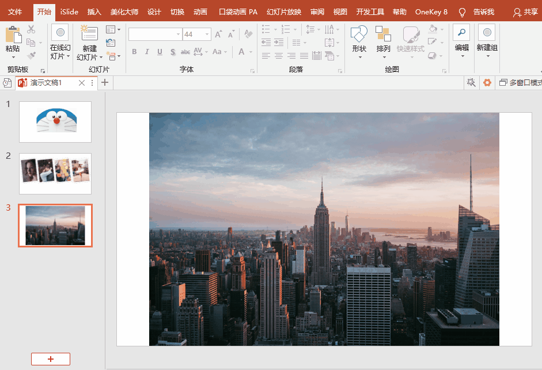This screenshot has height=370, width=542.
Task: Click the New Slide (新建幻灯片) icon
Action: (x=89, y=33)
